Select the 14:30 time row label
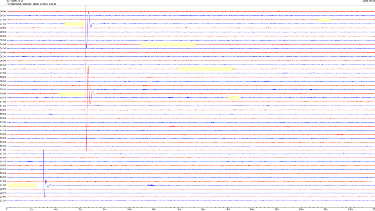Screen dimensions: 375x211 [x=3, y=131]
